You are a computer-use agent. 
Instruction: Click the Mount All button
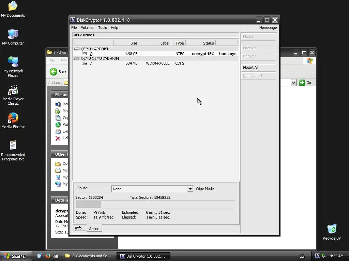point(258,68)
